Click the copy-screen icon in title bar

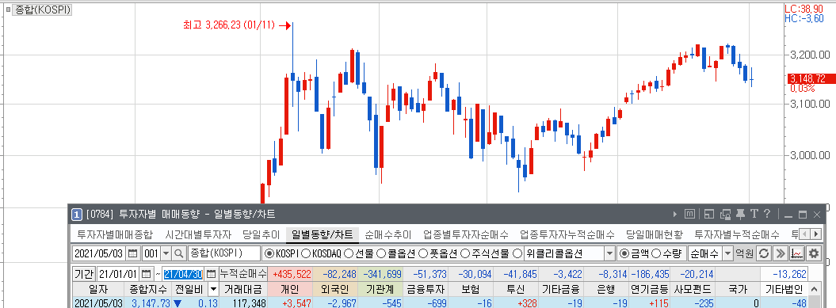tap(725, 215)
